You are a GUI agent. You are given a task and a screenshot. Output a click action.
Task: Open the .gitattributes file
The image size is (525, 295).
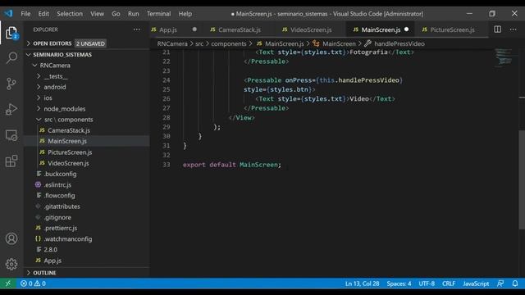[x=62, y=206]
